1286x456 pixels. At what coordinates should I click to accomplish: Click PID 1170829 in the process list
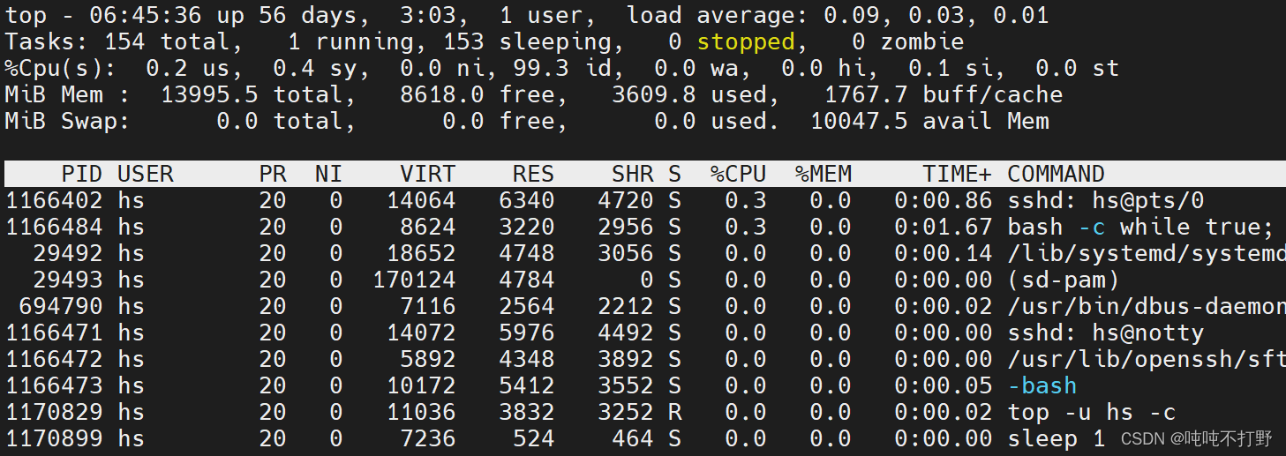54,412
